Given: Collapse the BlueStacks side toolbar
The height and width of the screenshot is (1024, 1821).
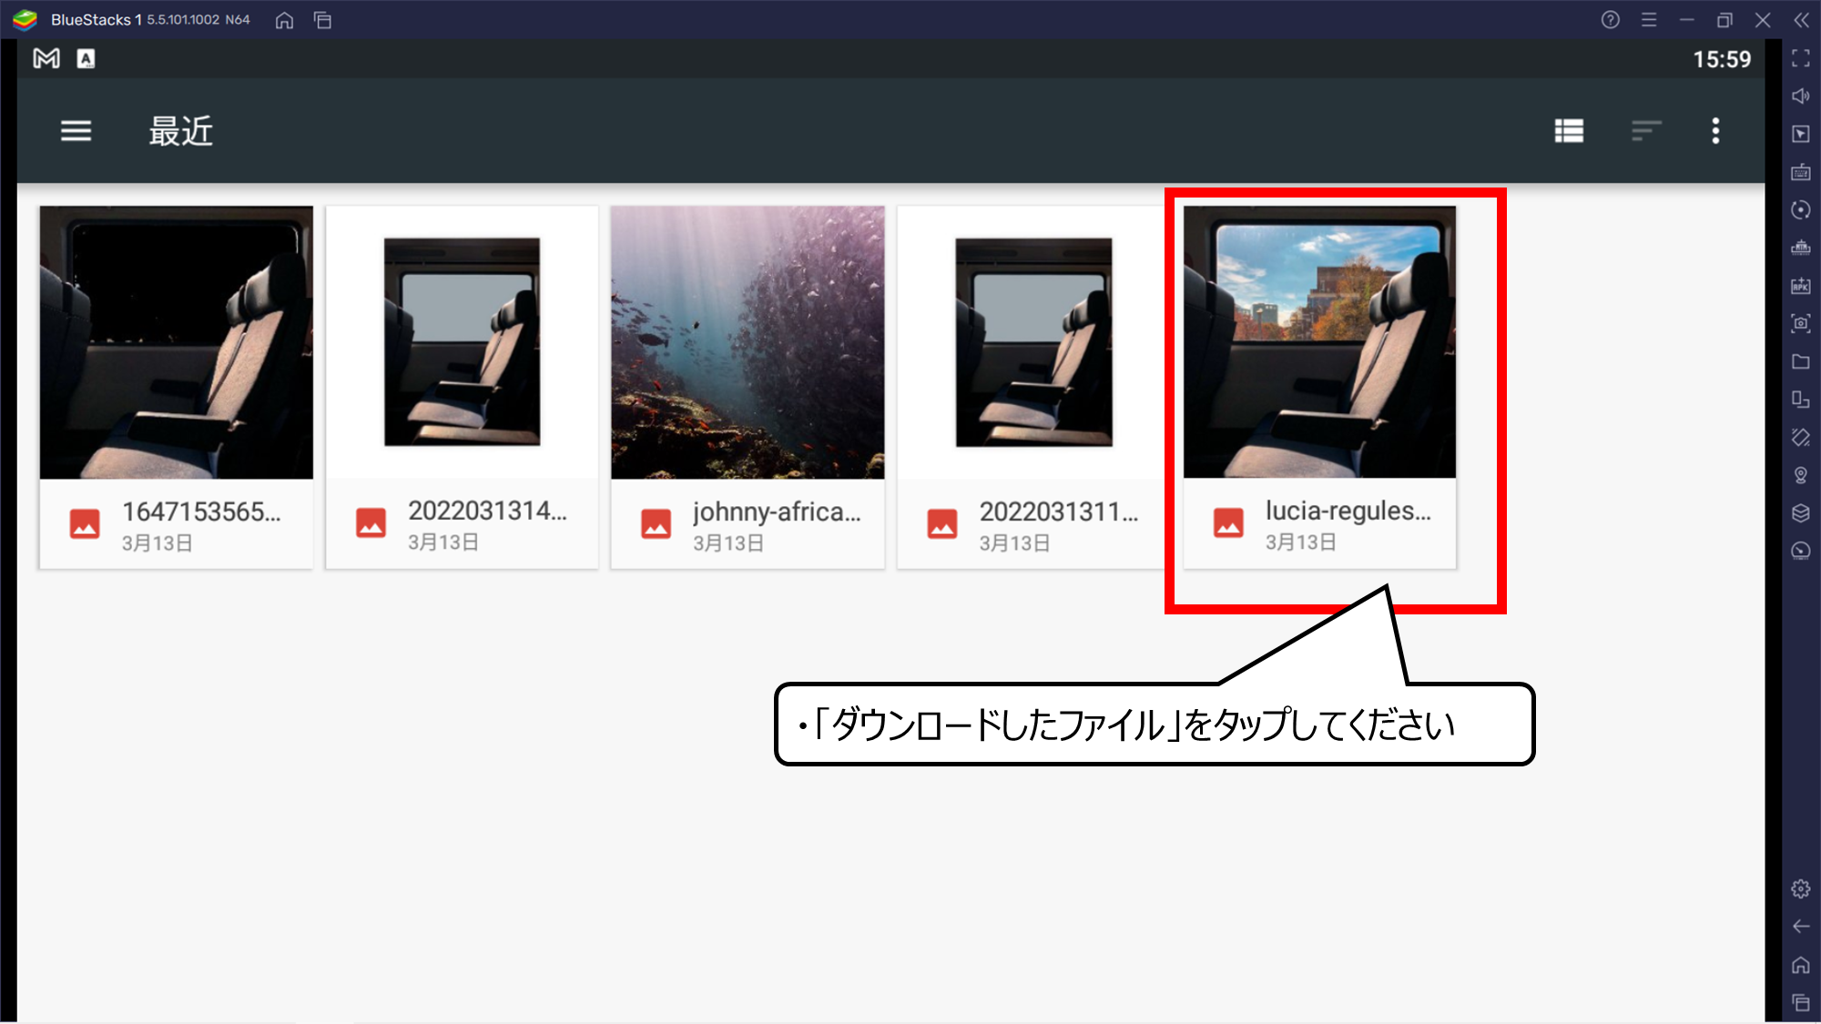Looking at the screenshot, I should click(x=1801, y=20).
